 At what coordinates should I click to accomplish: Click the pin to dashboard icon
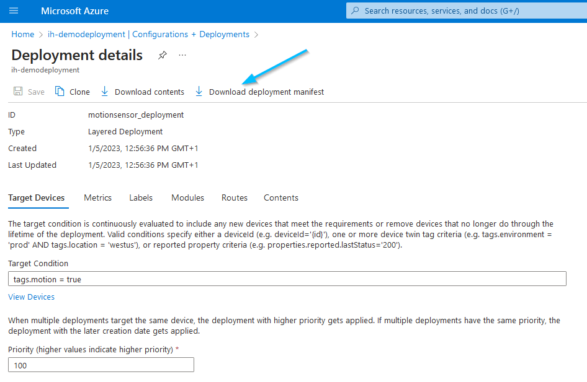162,55
